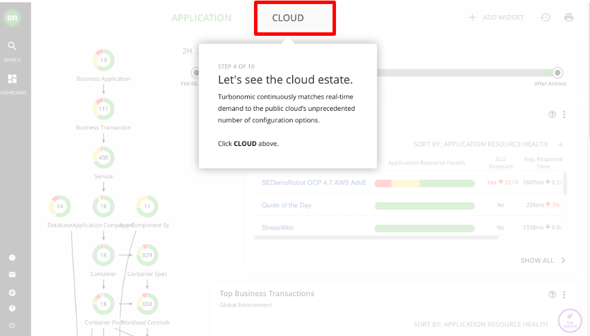
Task: Change sort order arrow for applications
Action: [561, 144]
